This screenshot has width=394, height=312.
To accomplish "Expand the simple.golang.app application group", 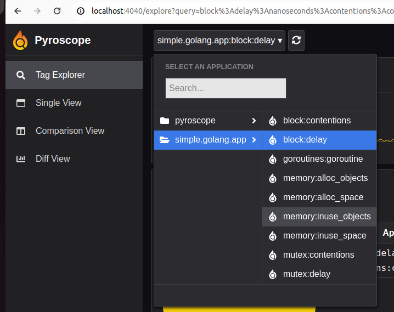I will point(207,140).
